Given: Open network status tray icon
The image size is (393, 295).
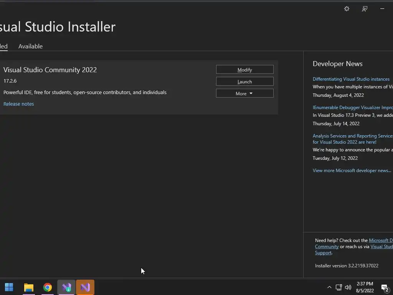Looking at the screenshot, I should [339, 287].
